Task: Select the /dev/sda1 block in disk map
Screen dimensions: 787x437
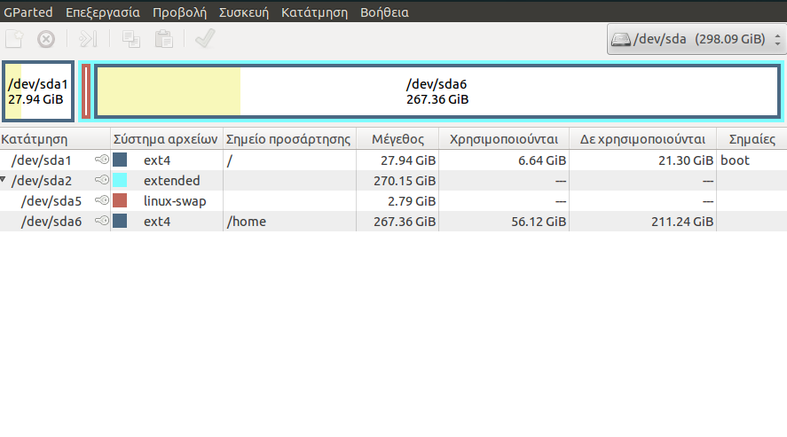Action: click(x=37, y=90)
